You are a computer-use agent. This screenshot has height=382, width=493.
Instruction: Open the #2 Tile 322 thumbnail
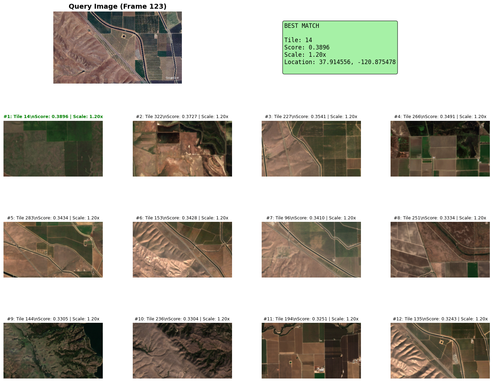point(182,149)
